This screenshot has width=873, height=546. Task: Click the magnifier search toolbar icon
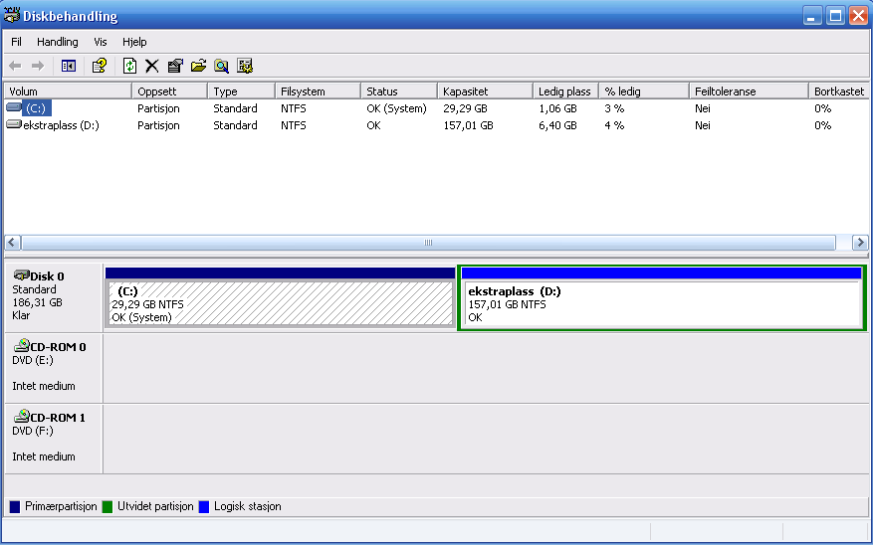point(222,67)
